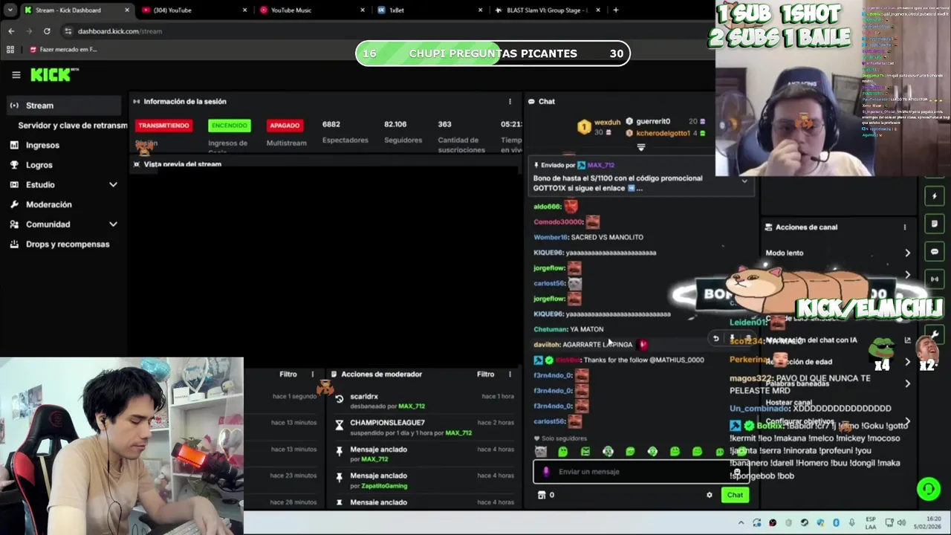Click the undo icon over davilitoh's message
This screenshot has width=951, height=535.
tap(715, 339)
